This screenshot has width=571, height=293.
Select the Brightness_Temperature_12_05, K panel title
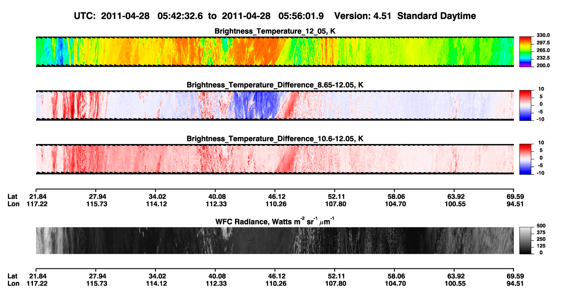click(x=275, y=31)
